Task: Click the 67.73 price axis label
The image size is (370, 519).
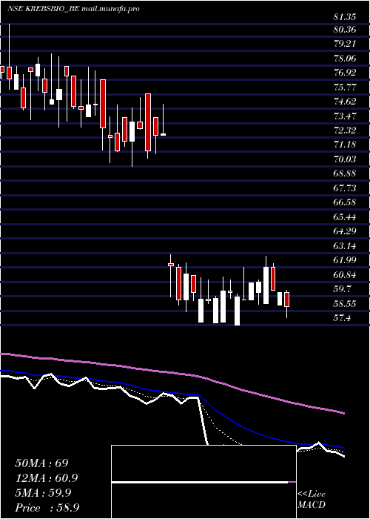Action: [x=345, y=188]
